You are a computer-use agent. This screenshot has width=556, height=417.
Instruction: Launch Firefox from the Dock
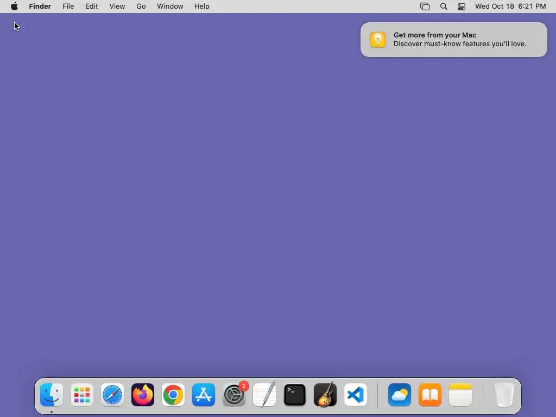coord(143,395)
